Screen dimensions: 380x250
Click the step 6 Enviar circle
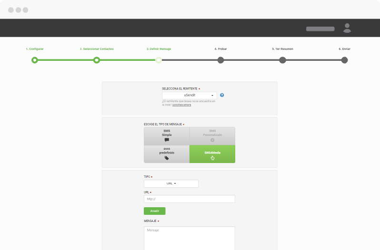(344, 60)
